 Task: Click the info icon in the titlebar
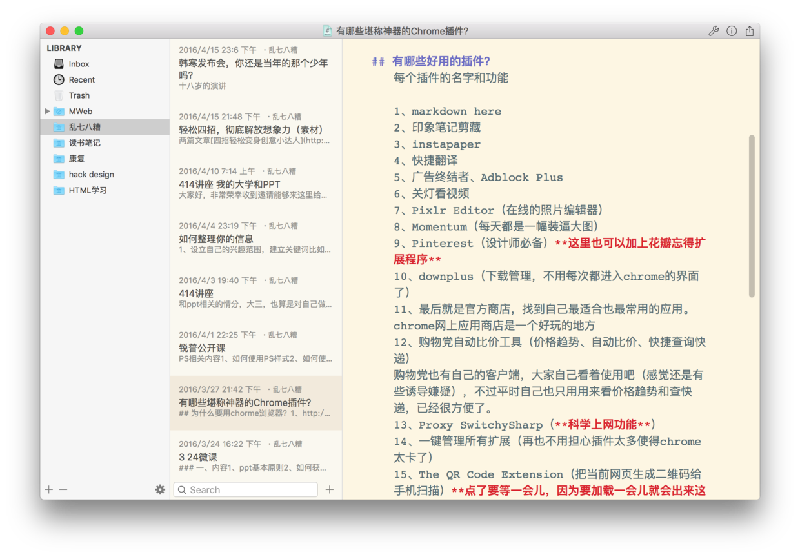[731, 30]
